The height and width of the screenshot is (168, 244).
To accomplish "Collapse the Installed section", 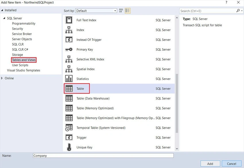I will (x=2, y=10).
